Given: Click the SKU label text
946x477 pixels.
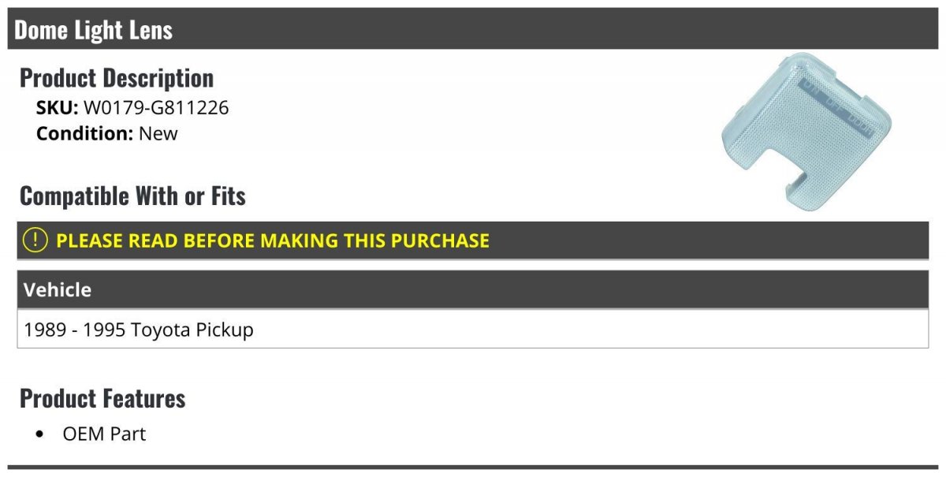Looking at the screenshot, I should pos(58,108).
